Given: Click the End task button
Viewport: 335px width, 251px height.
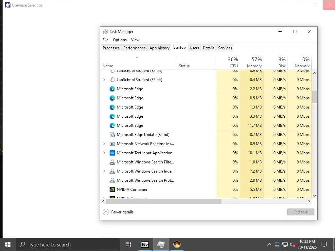Looking at the screenshot, I should point(301,212).
